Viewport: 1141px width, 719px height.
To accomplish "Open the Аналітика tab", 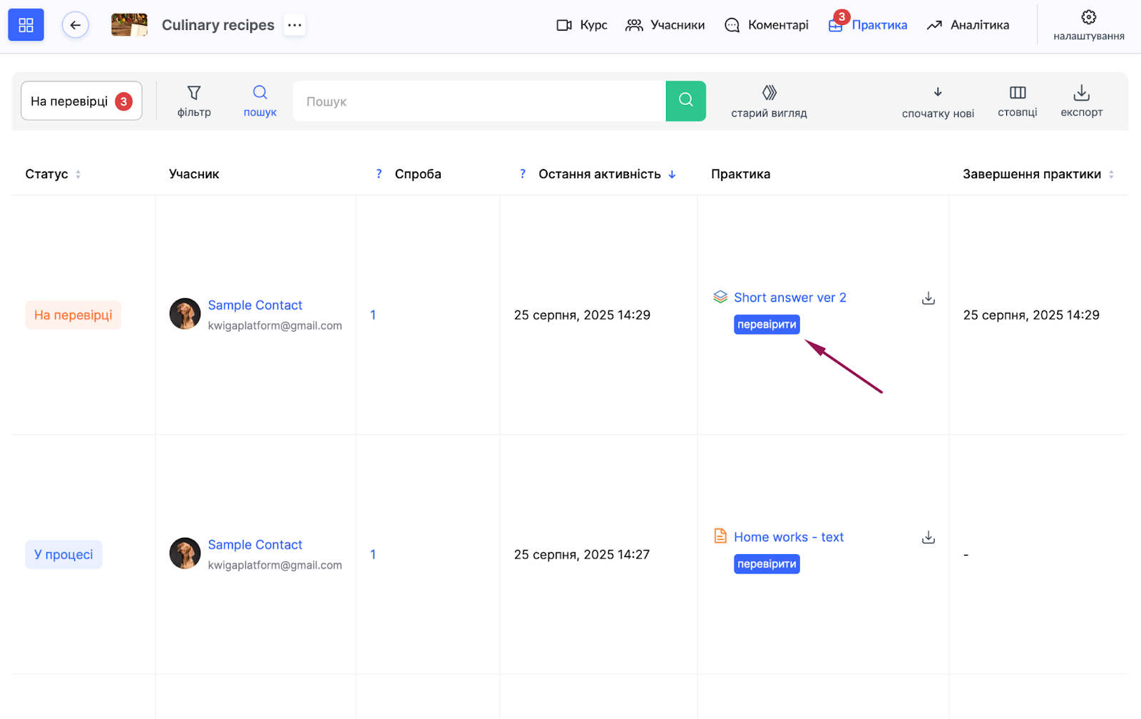I will pos(968,25).
